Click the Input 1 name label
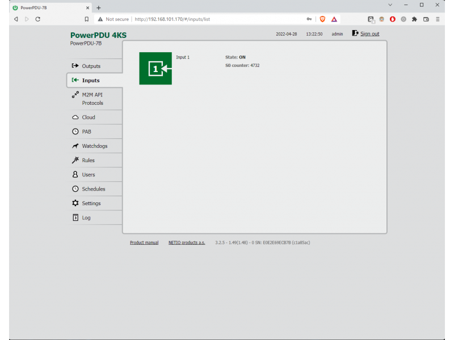 click(183, 57)
